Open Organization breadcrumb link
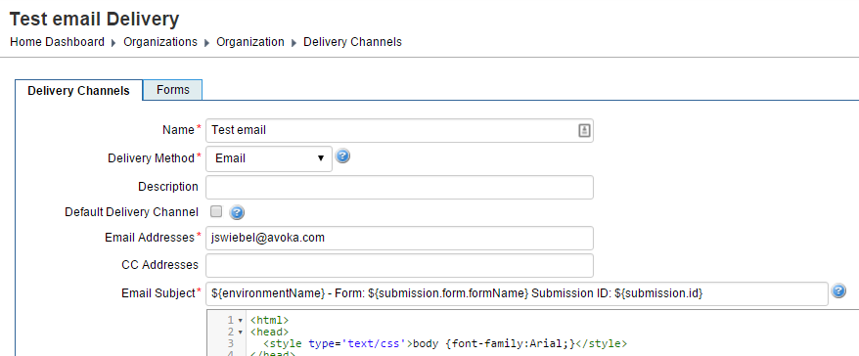The height and width of the screenshot is (356, 859). (250, 42)
